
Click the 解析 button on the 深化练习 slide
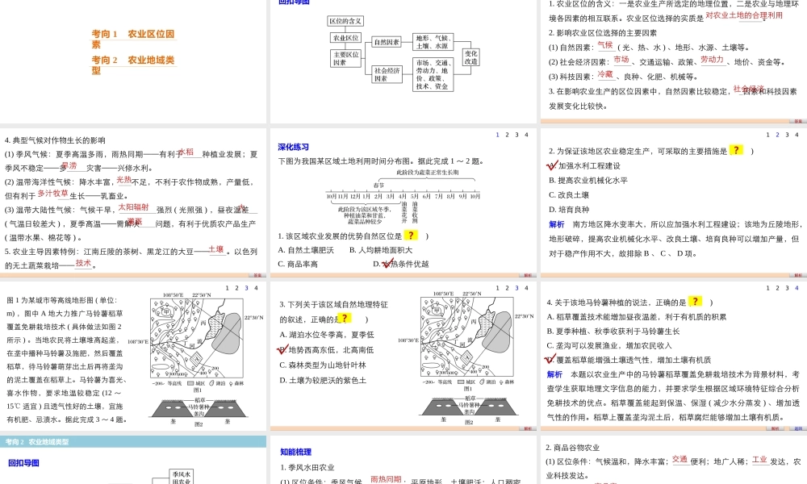coord(528,275)
